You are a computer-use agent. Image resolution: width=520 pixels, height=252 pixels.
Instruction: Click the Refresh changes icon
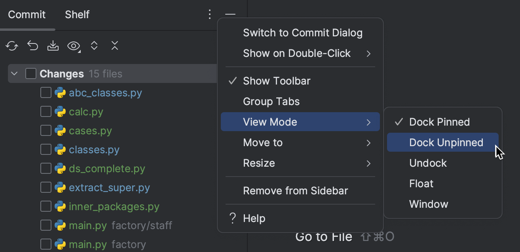pos(12,45)
